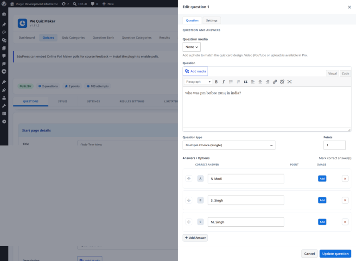Open the Pages icon in WordPress sidebar
The image size is (356, 261).
pos(4,48)
